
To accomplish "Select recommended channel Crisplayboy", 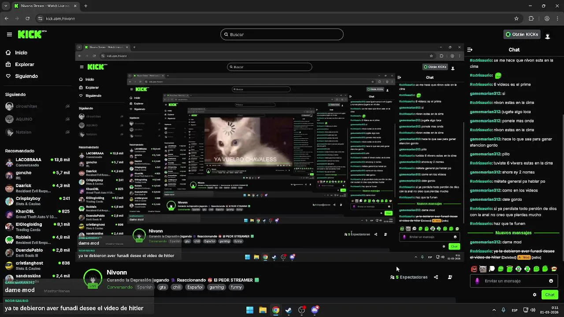I will [x=37, y=201].
